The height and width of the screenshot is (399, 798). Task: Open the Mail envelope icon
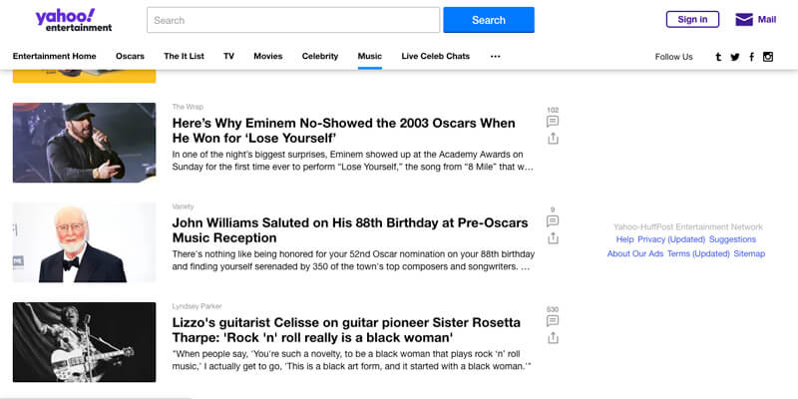point(744,20)
